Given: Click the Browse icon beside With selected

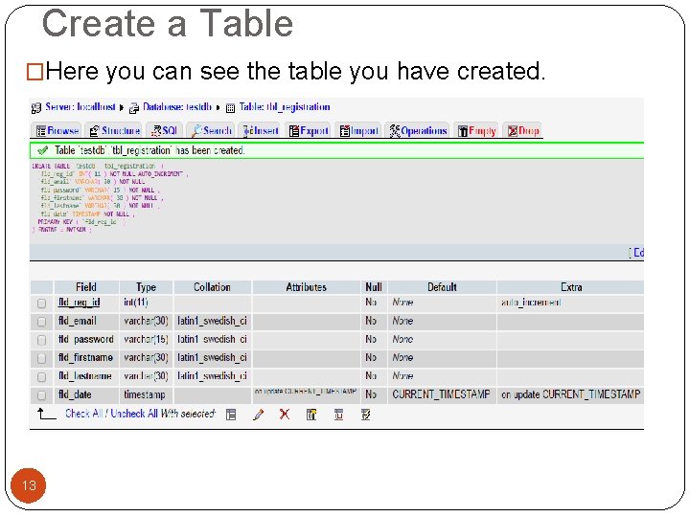Looking at the screenshot, I should click(x=231, y=415).
